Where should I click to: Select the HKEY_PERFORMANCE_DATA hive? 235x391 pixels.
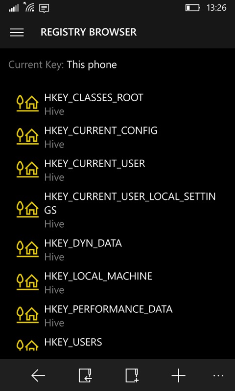pos(117,315)
